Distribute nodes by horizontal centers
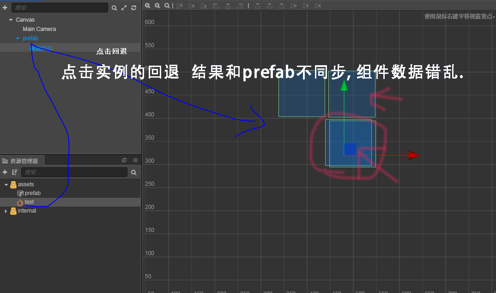This screenshot has width=496, height=293. pyautogui.click(x=306, y=6)
